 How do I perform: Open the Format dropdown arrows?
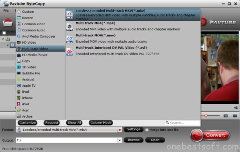pyautogui.click(x=120, y=130)
